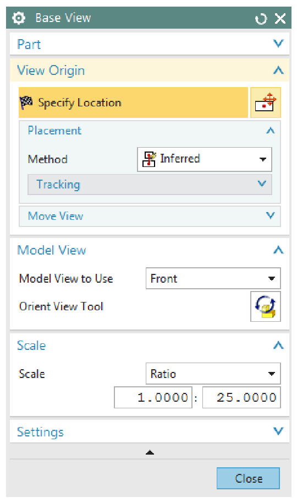Open the Method Inferred dropdown
This screenshot has height=502, width=297.
pyautogui.click(x=205, y=159)
